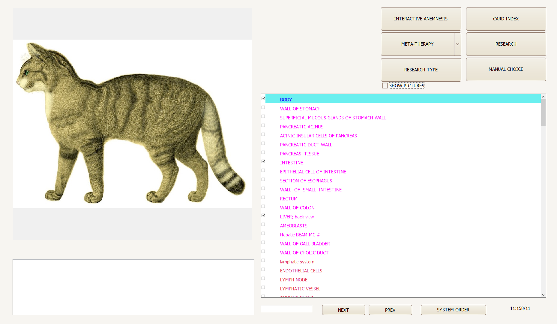This screenshot has height=324, width=557.
Task: Tick the AMEOBLASTS checkbox
Action: click(263, 224)
